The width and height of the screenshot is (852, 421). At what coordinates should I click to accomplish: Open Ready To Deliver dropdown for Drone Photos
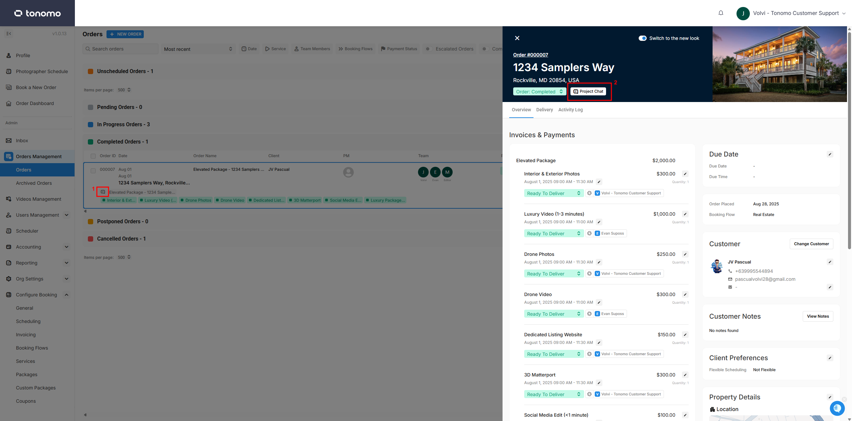pyautogui.click(x=554, y=273)
